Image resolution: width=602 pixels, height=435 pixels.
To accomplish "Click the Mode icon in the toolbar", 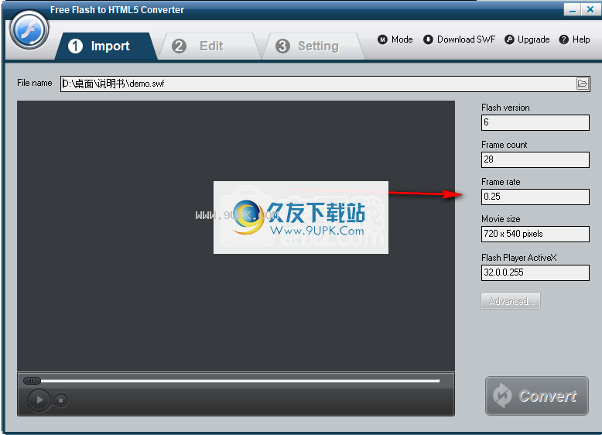I will pos(382,39).
